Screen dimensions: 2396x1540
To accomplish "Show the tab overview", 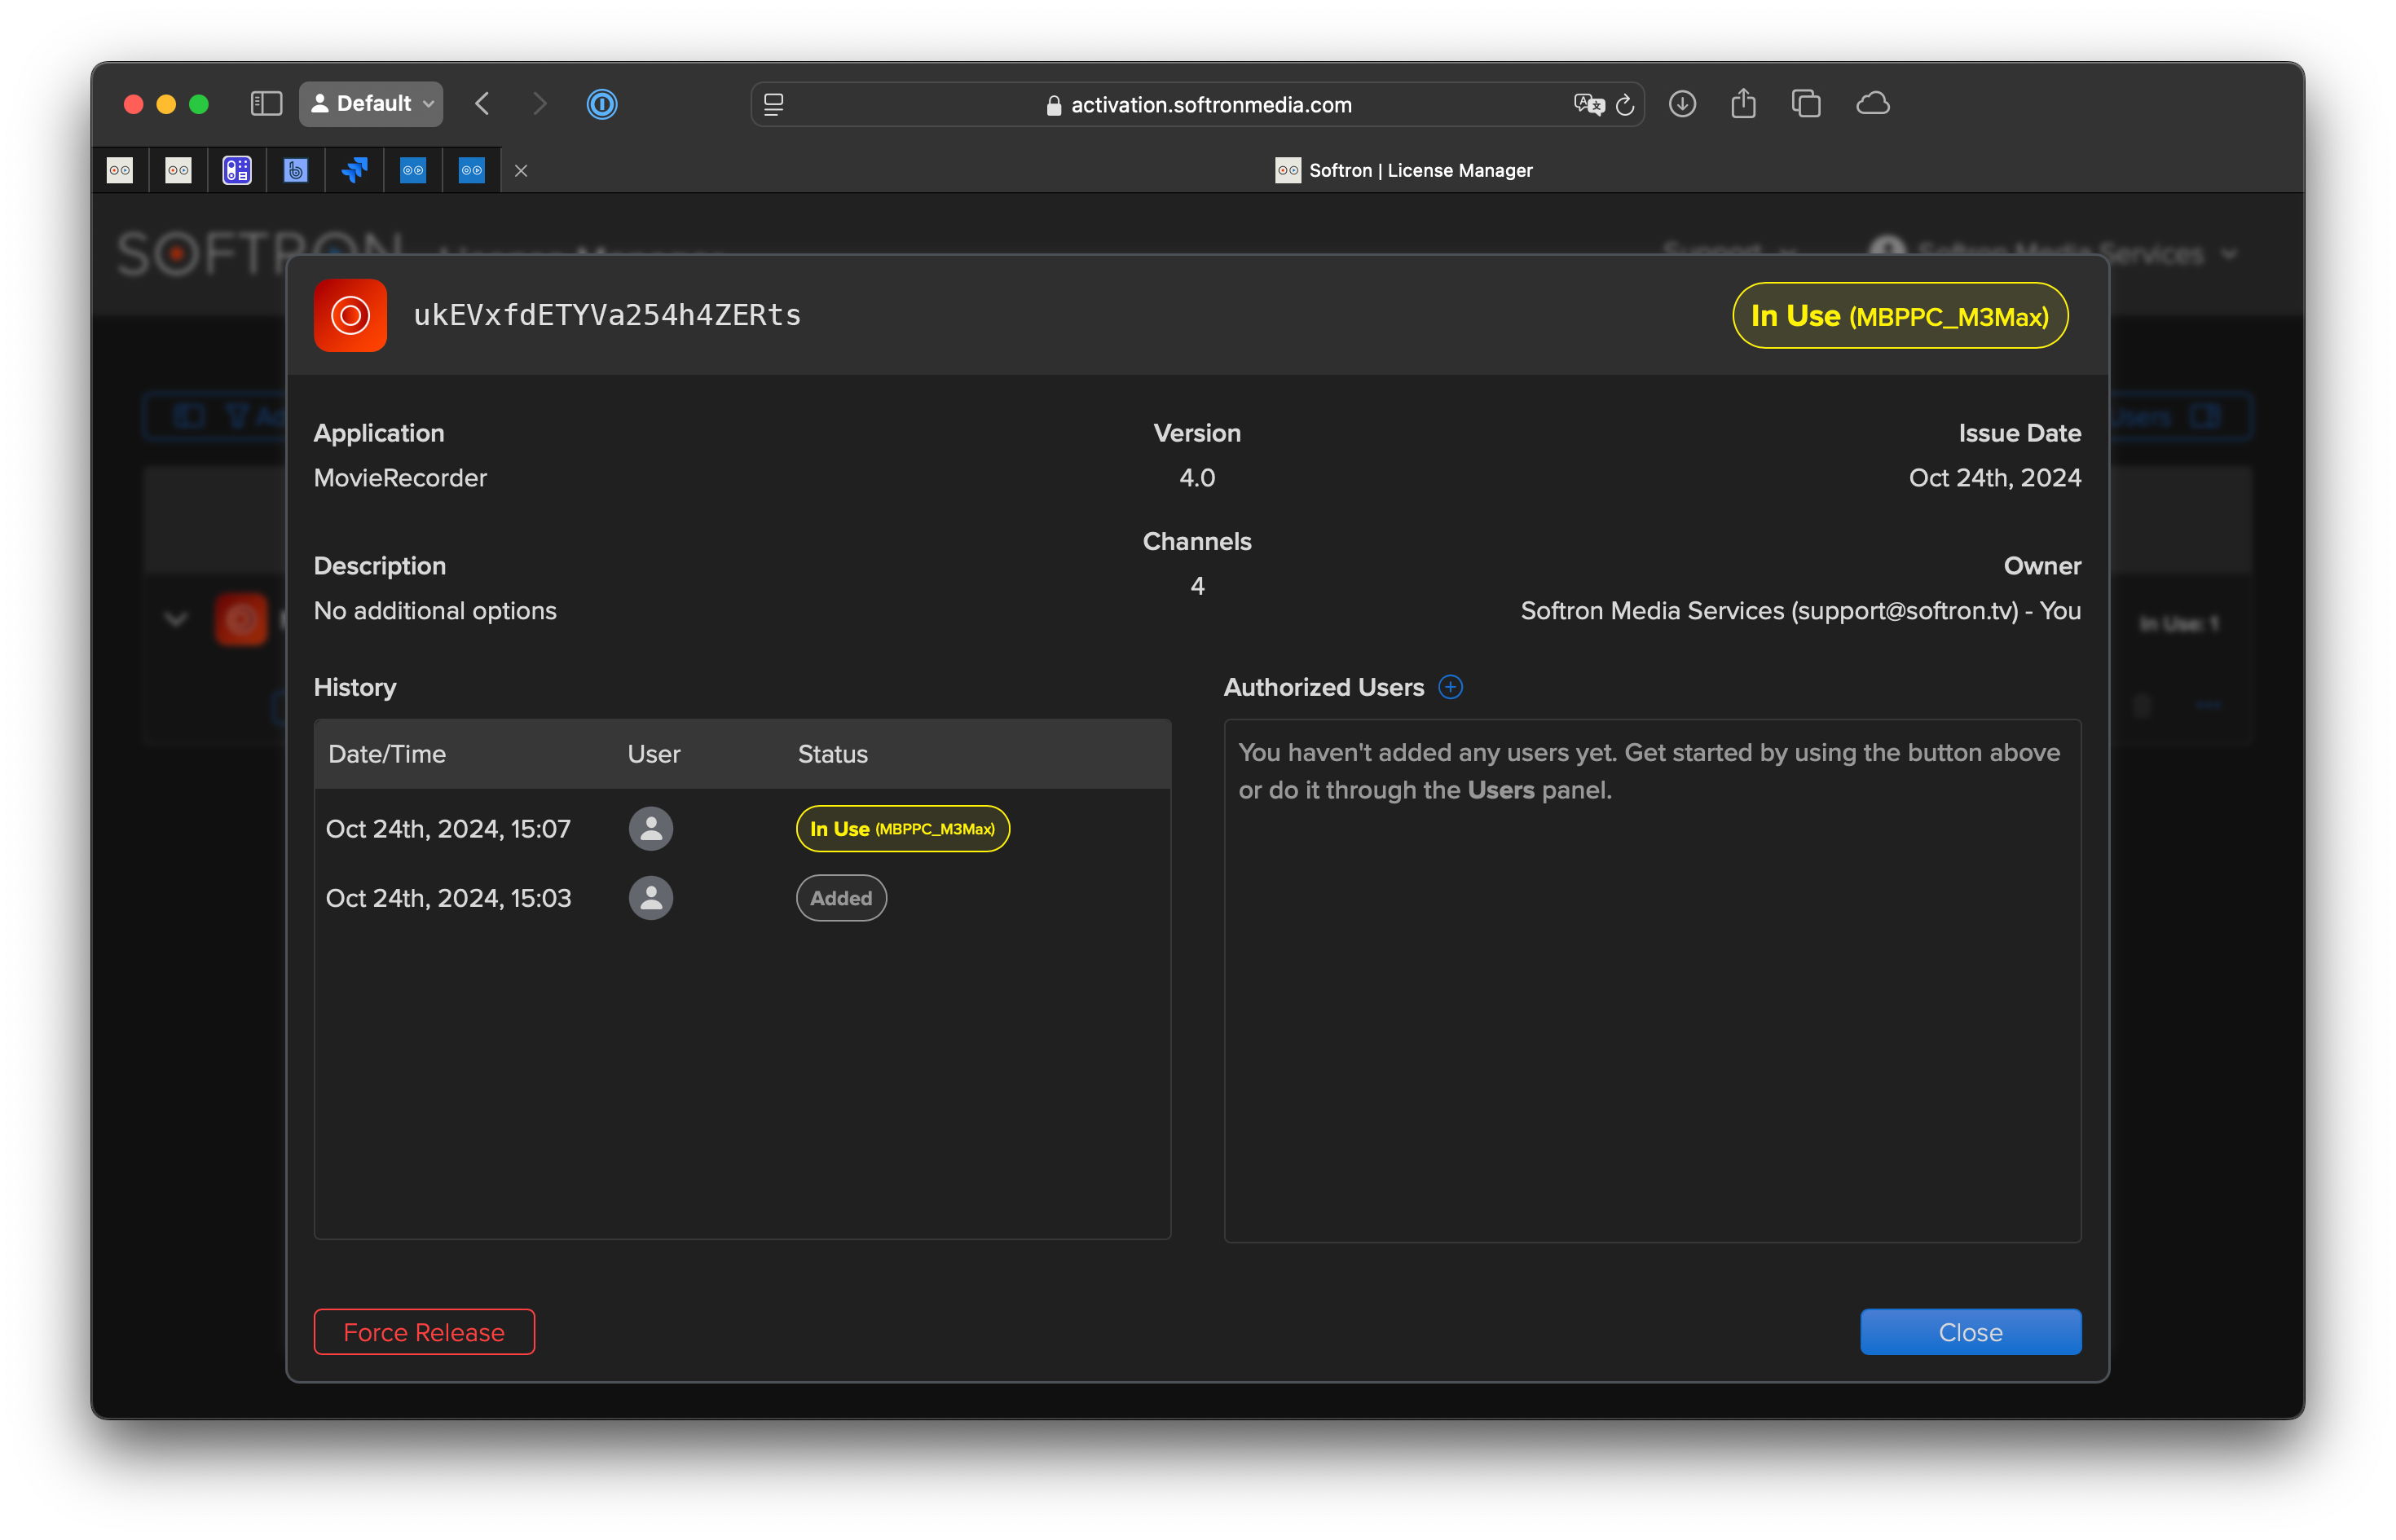I will pyautogui.click(x=1806, y=103).
